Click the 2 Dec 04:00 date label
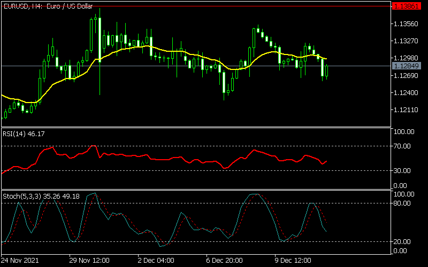 [x=156, y=260]
